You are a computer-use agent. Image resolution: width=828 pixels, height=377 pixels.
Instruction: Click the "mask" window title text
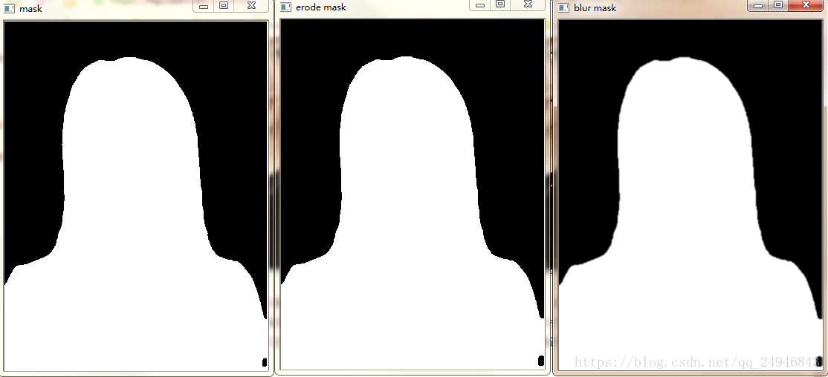pos(30,9)
